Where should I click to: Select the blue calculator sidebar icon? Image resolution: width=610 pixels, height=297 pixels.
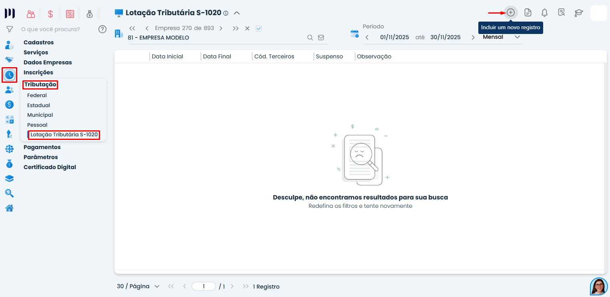tap(9, 120)
